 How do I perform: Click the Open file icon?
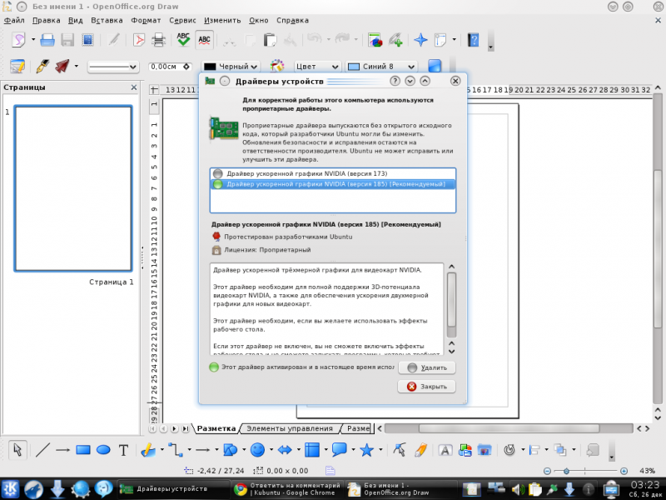click(x=47, y=40)
